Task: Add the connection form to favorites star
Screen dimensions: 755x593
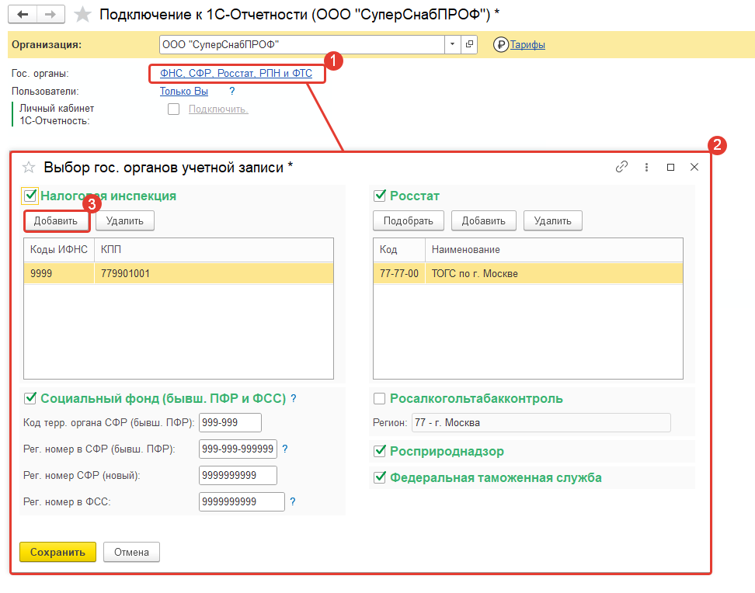Action: (x=82, y=15)
